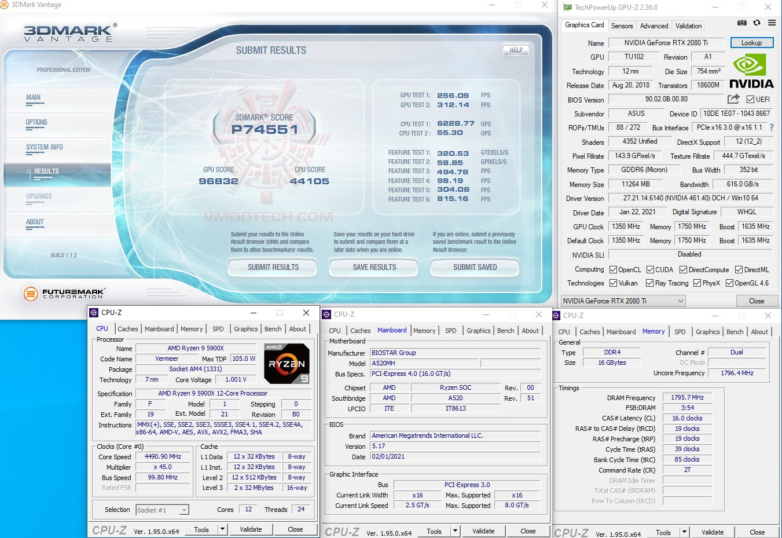Click the SAVE RESULTS button

pos(375,268)
